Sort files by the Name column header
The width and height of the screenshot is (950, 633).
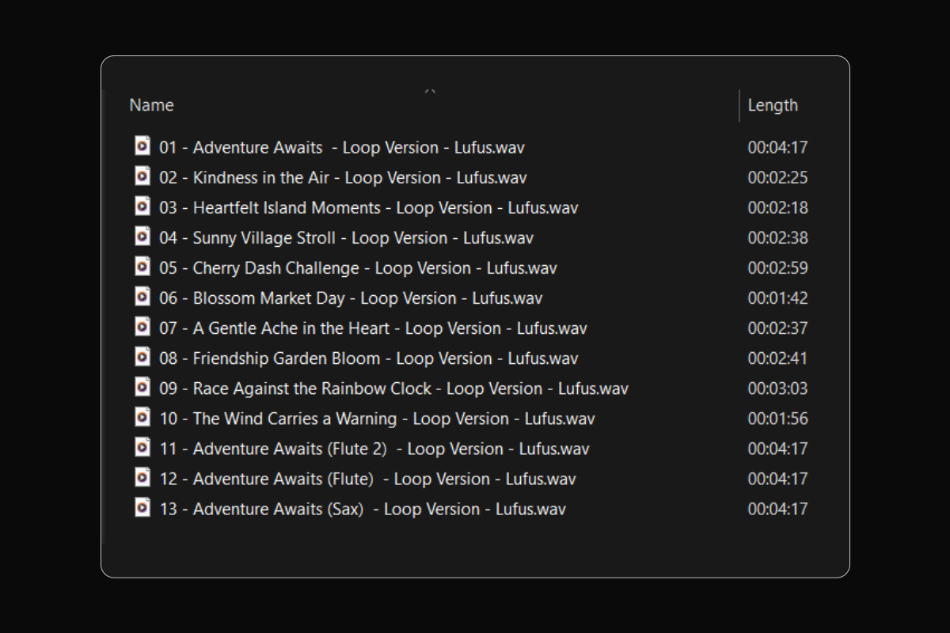(x=151, y=105)
